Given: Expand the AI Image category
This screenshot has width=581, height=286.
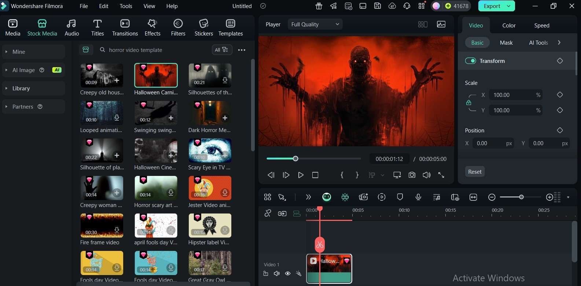Looking at the screenshot, I should pos(33,70).
